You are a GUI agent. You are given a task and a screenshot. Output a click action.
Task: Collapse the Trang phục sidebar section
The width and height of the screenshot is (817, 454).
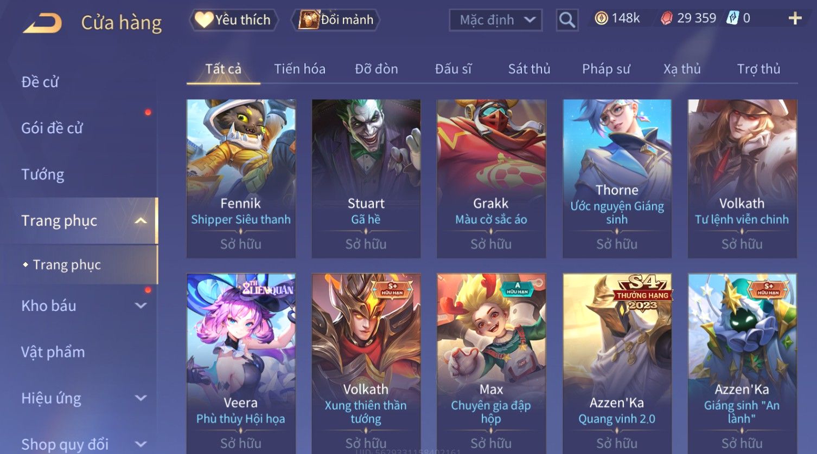click(141, 220)
